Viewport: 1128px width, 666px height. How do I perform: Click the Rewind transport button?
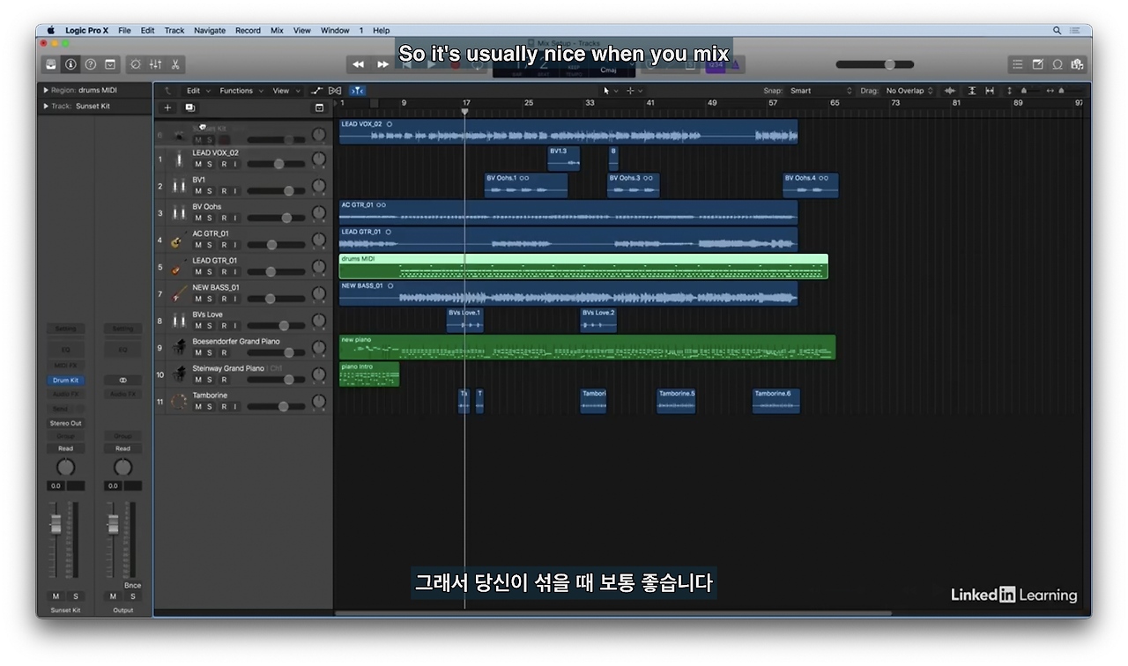point(359,64)
